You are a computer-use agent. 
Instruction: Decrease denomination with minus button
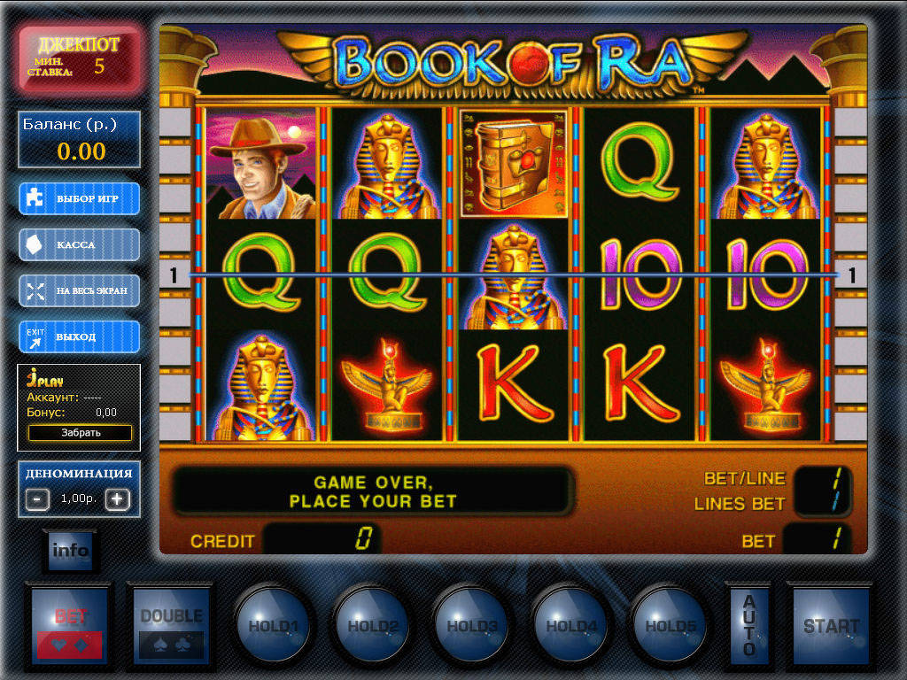37,499
